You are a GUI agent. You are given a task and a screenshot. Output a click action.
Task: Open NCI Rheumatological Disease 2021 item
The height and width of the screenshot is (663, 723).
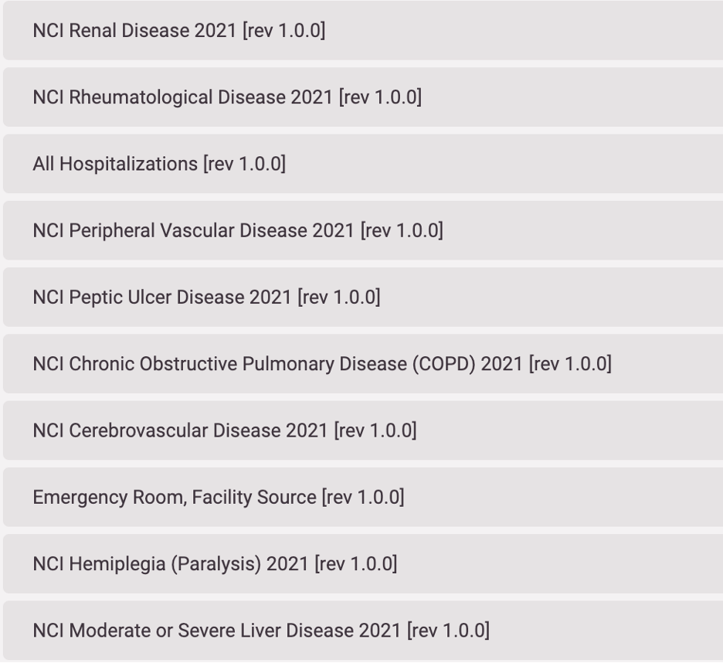[363, 97]
